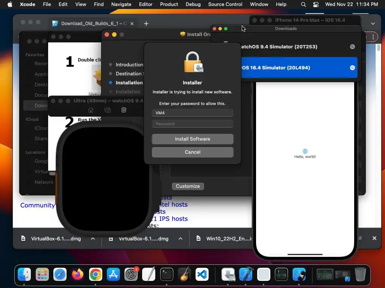Reveal the watchOS 9.4 Simulator download in Finder
The height and width of the screenshot is (288, 385).
[x=352, y=47]
